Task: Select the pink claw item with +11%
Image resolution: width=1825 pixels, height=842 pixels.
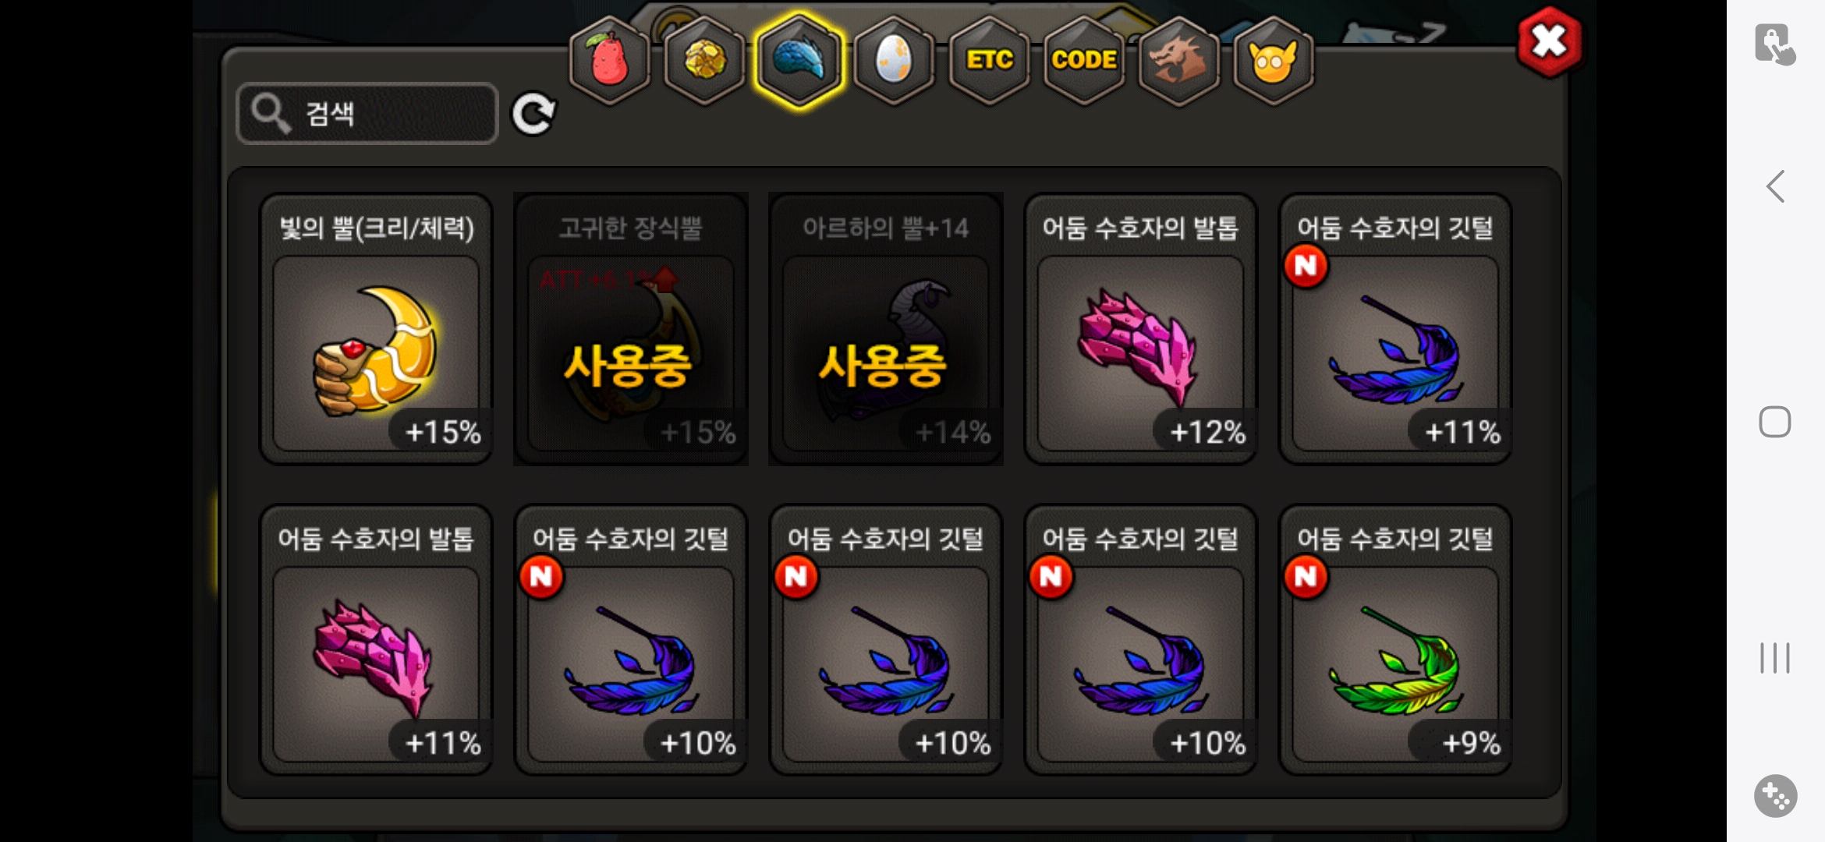Action: [376, 639]
